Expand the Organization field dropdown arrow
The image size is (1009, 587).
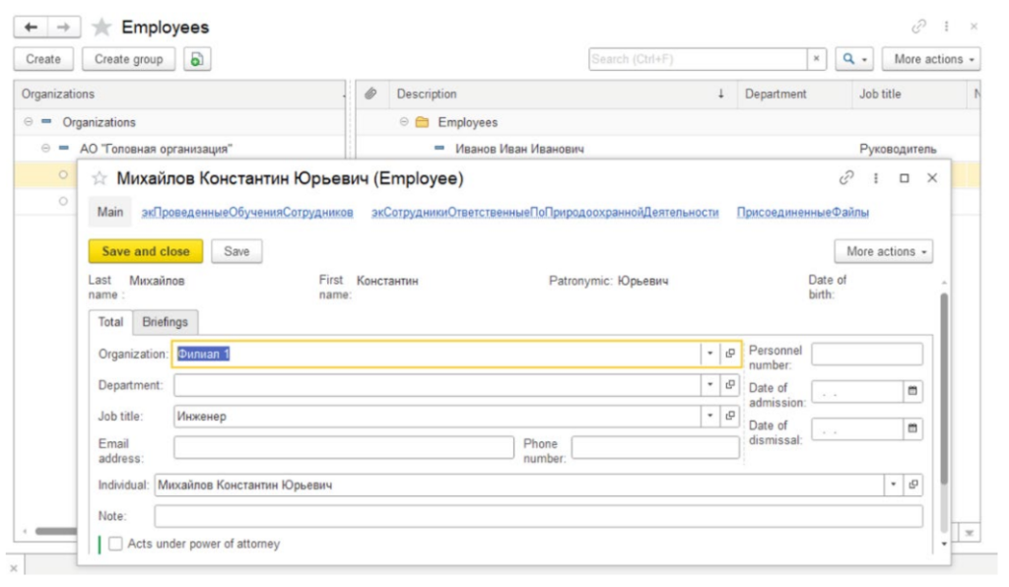(x=710, y=354)
